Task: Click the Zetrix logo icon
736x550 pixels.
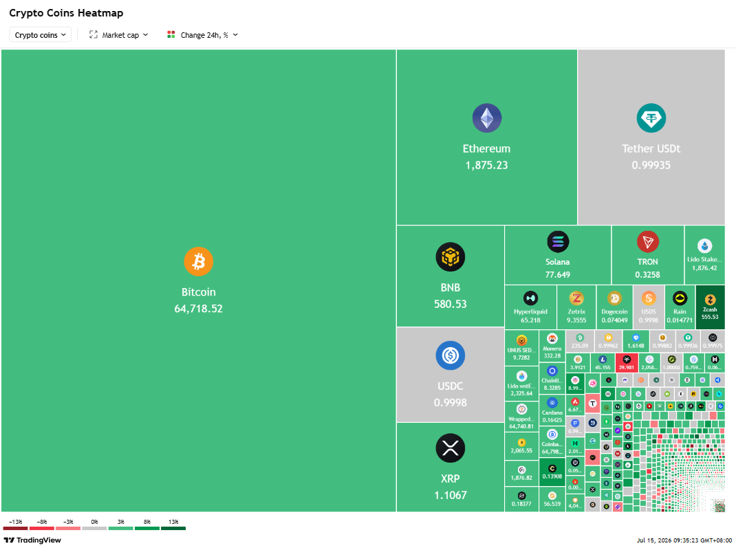Action: point(576,298)
